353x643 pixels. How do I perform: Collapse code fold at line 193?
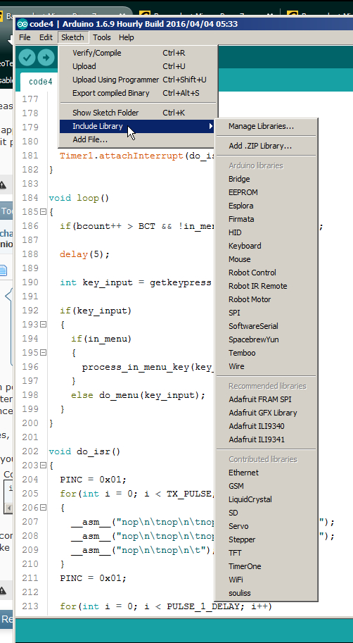[43, 325]
